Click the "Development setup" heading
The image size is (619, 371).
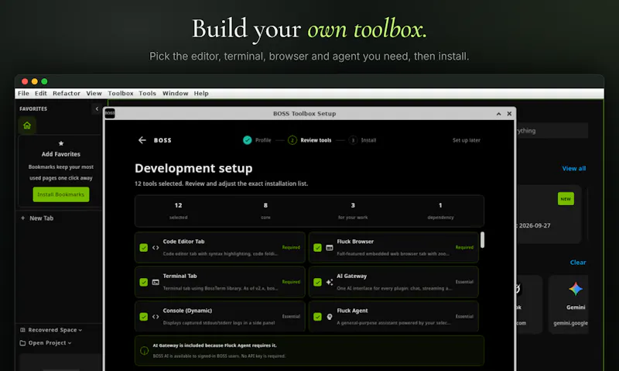point(193,168)
